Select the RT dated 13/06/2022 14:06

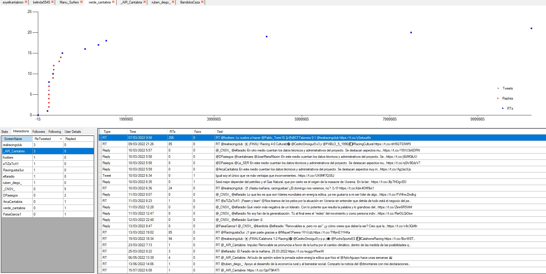pyautogui.click(x=322, y=264)
